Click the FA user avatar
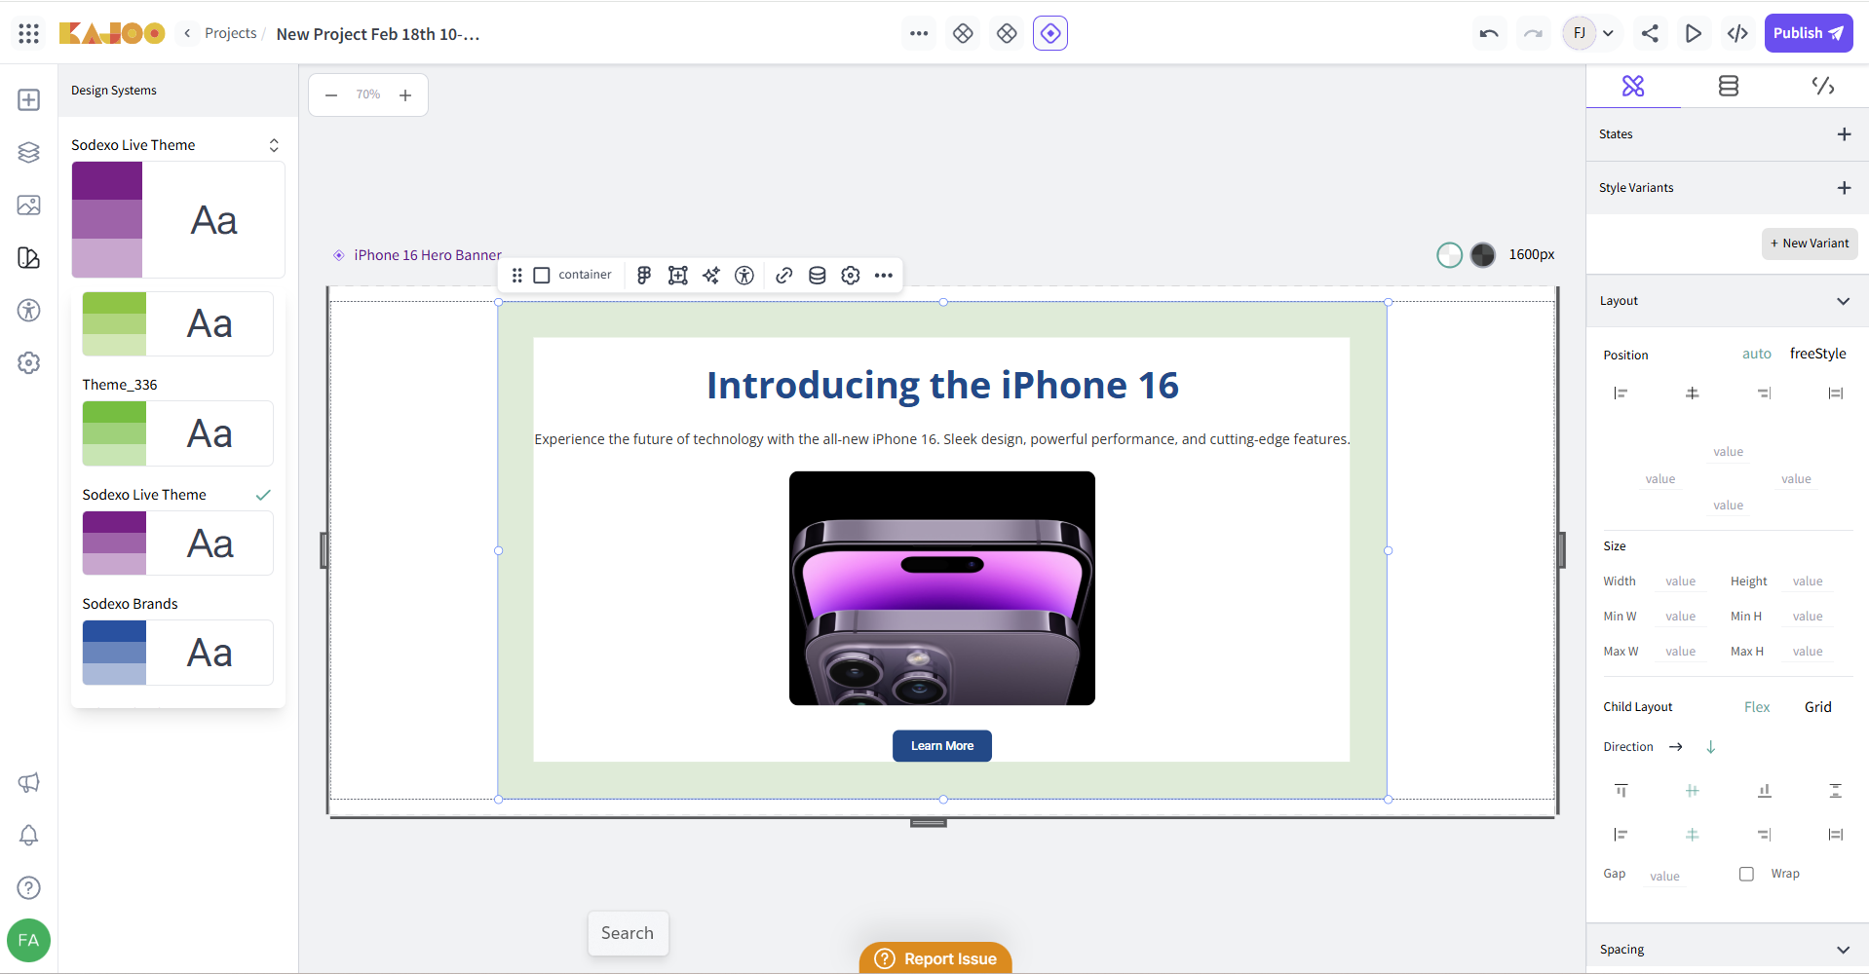1869x974 pixels. coord(29,940)
